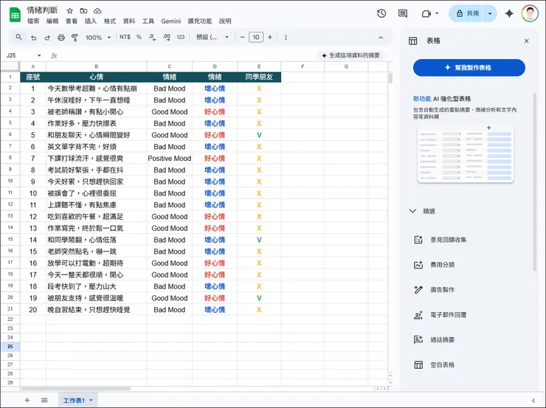Increase the decimal places
546x408 pixels.
click(x=167, y=37)
